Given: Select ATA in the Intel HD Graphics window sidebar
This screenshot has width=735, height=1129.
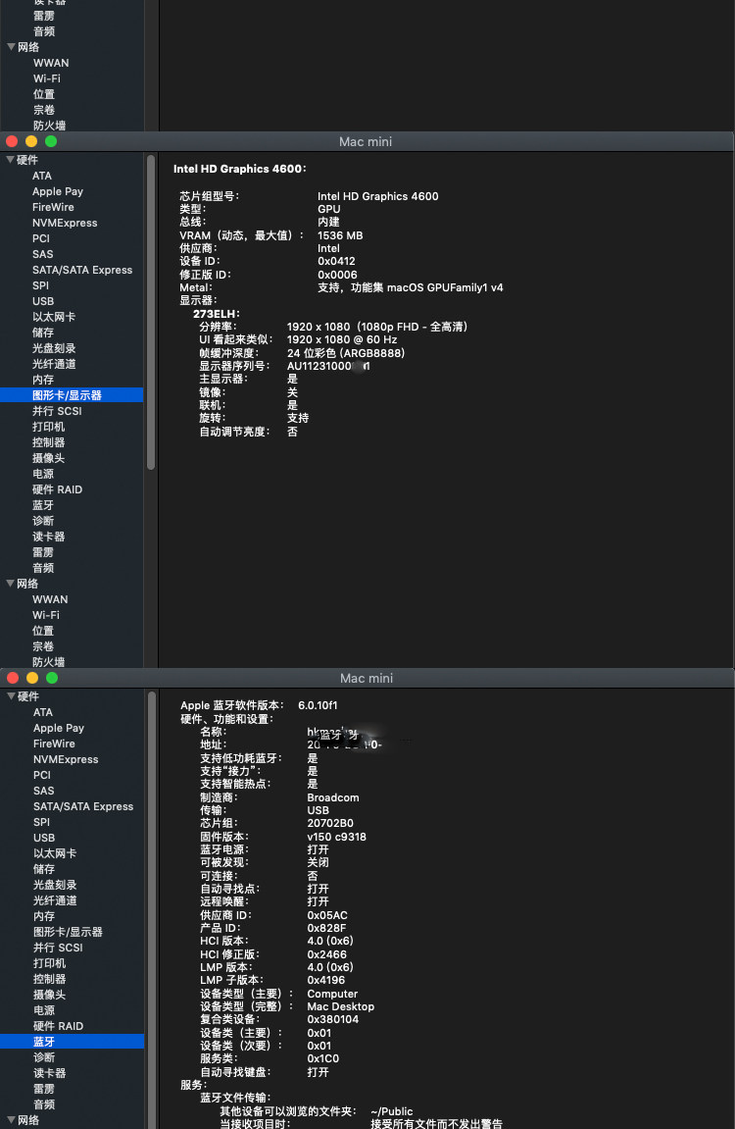Looking at the screenshot, I should (x=42, y=176).
